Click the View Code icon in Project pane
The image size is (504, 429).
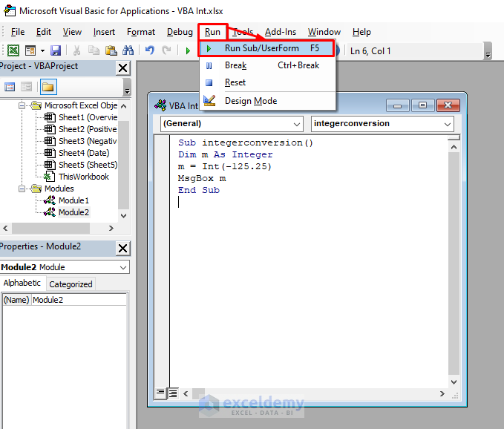[x=10, y=87]
